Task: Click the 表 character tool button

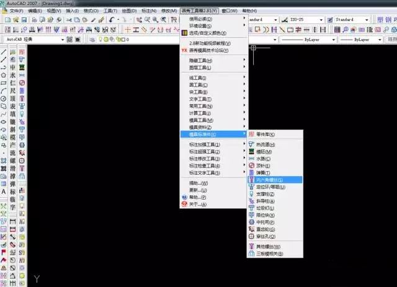Action: coord(12,106)
